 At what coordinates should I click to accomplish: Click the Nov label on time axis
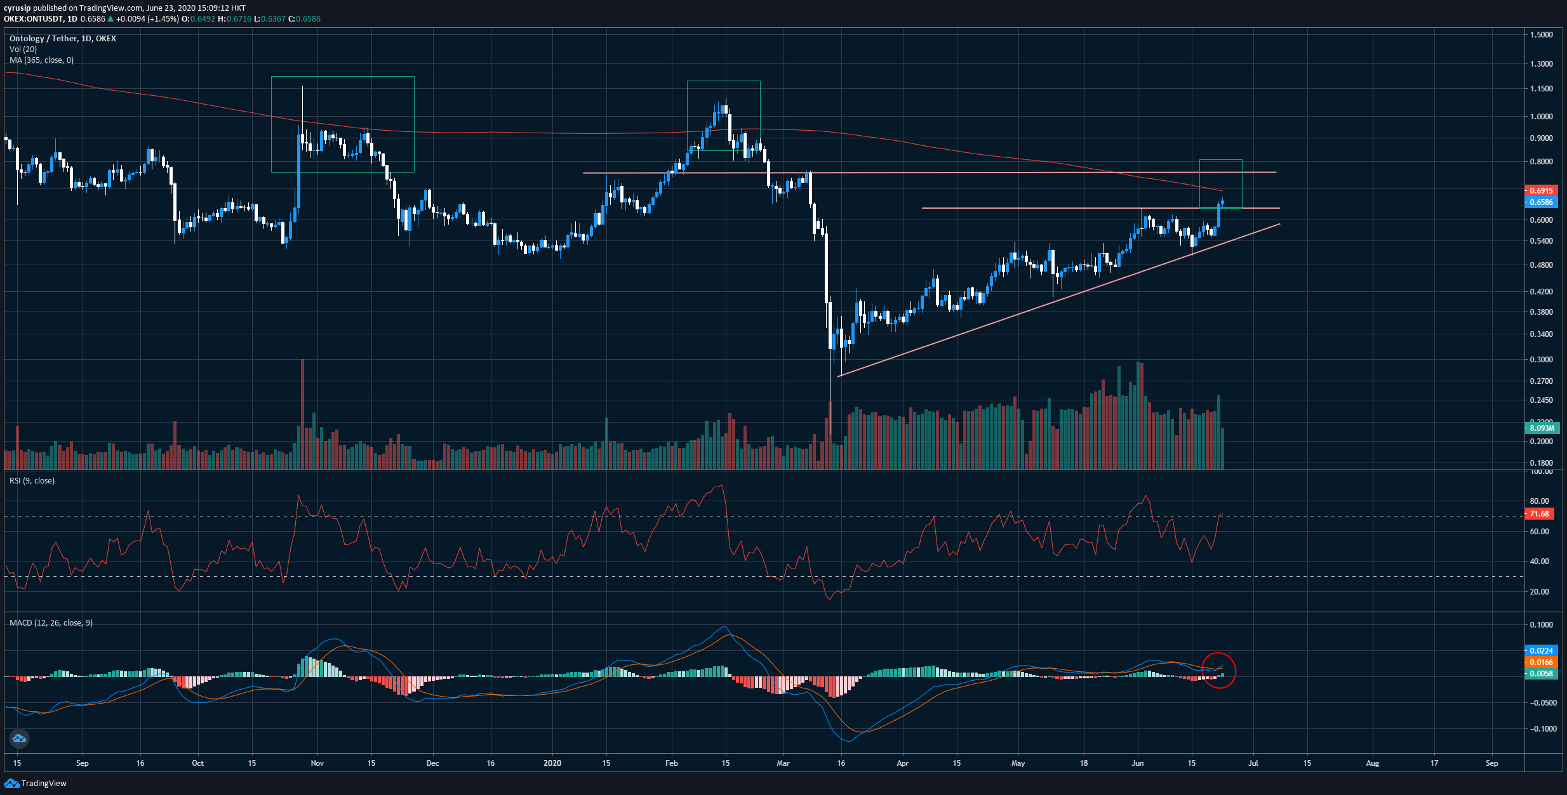317,763
